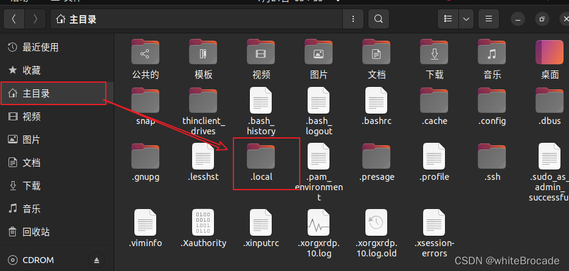This screenshot has width=569, height=271.
Task: Select the 下载 folder in file grid
Action: coord(434,52)
